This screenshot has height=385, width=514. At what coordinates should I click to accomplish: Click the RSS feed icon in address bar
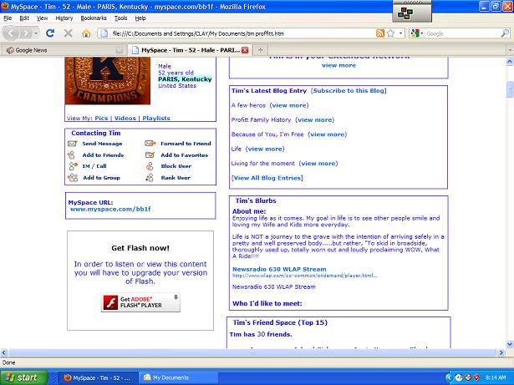pos(380,33)
